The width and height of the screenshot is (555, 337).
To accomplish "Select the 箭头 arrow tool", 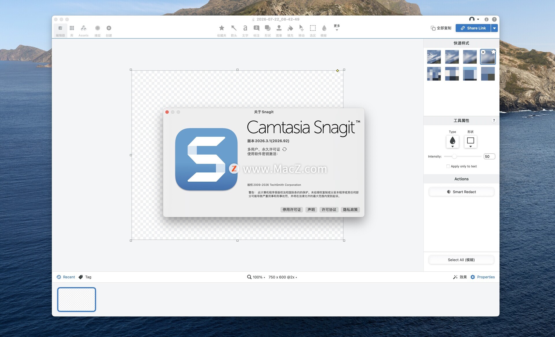I will [234, 31].
